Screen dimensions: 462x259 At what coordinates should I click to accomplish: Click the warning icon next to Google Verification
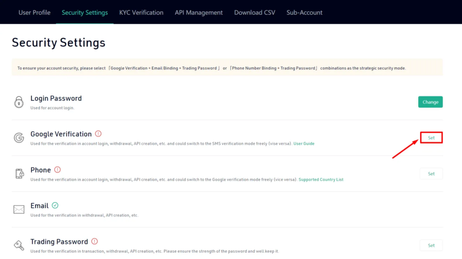(x=98, y=134)
